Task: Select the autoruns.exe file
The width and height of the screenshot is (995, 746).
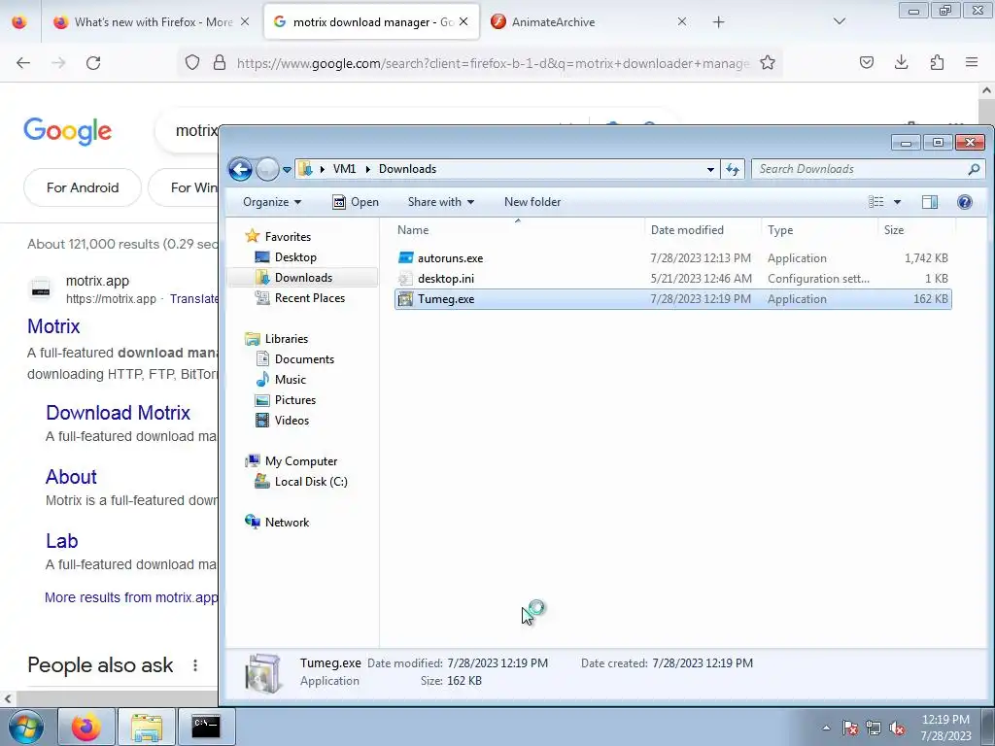Action: tap(672, 258)
